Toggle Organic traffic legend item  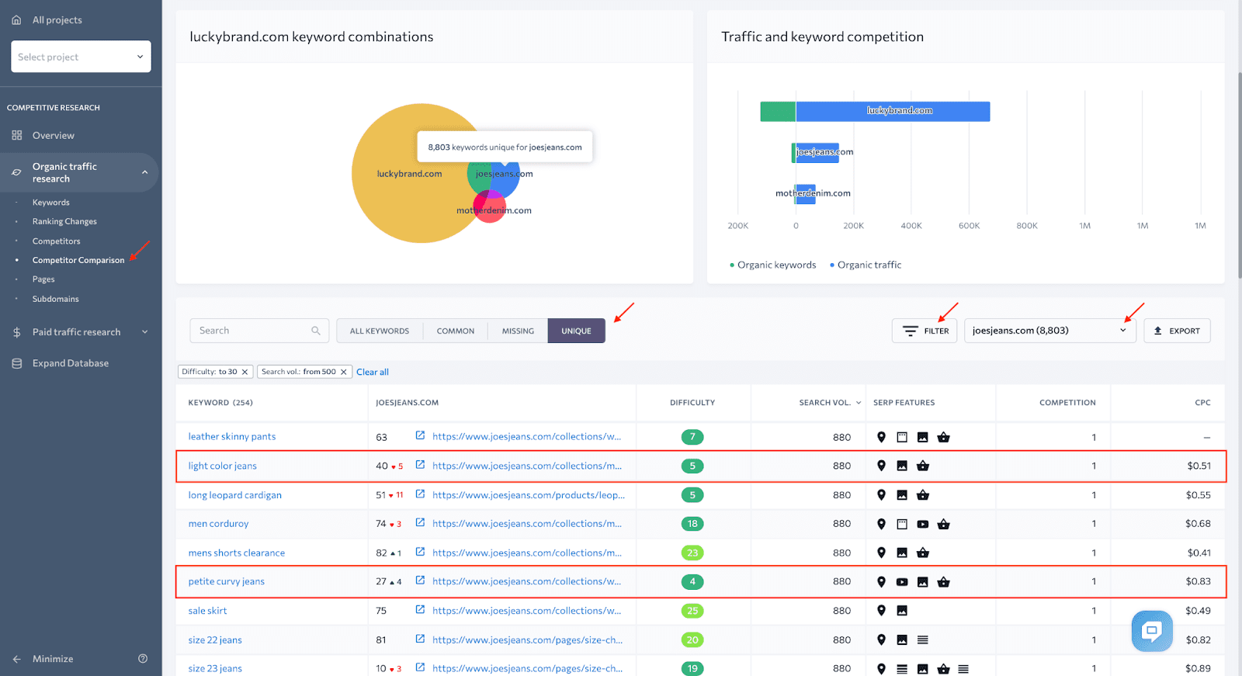pos(866,265)
